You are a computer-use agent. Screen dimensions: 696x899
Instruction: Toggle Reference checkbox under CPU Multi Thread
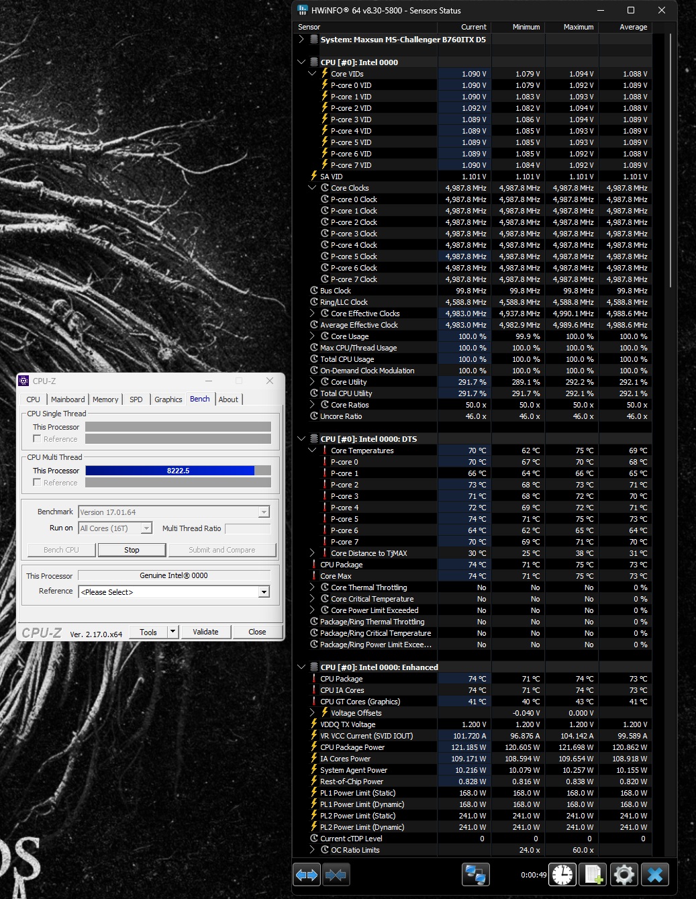(37, 482)
